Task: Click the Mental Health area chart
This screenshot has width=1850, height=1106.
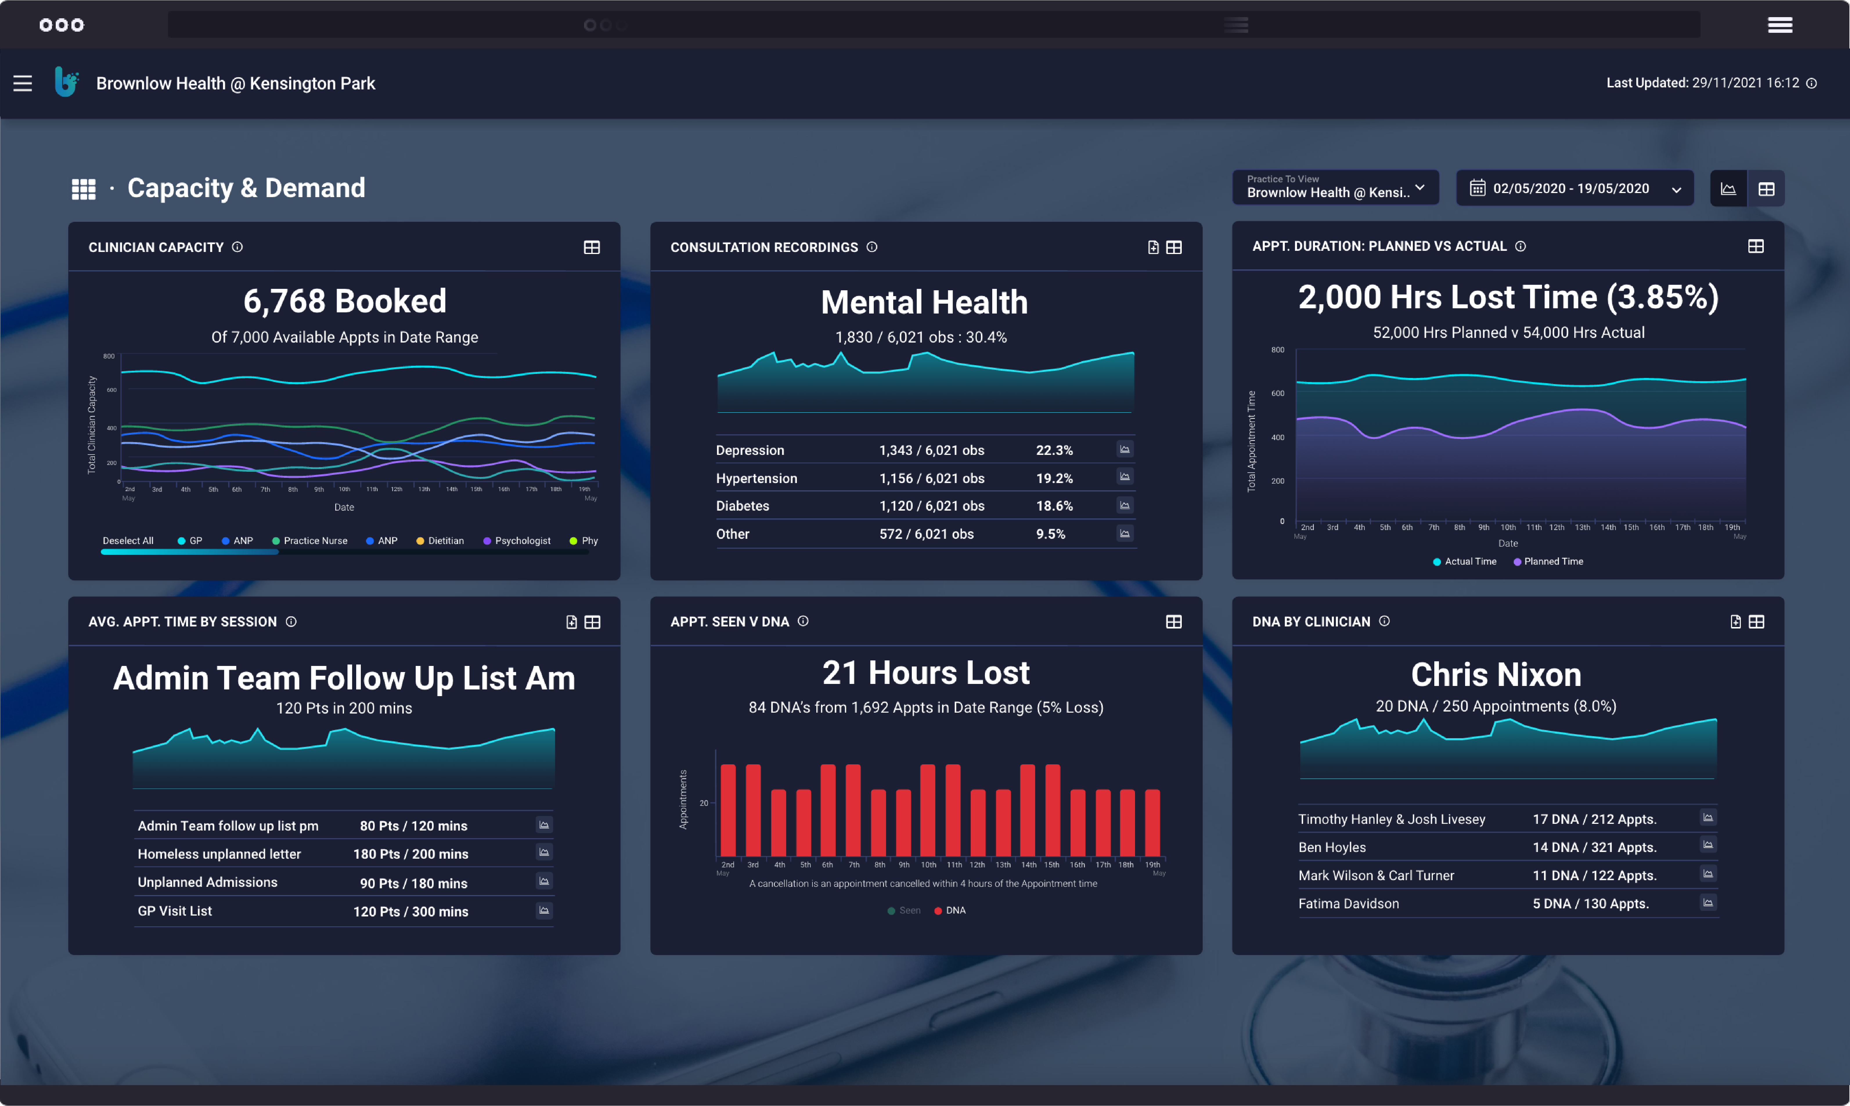Action: point(925,382)
